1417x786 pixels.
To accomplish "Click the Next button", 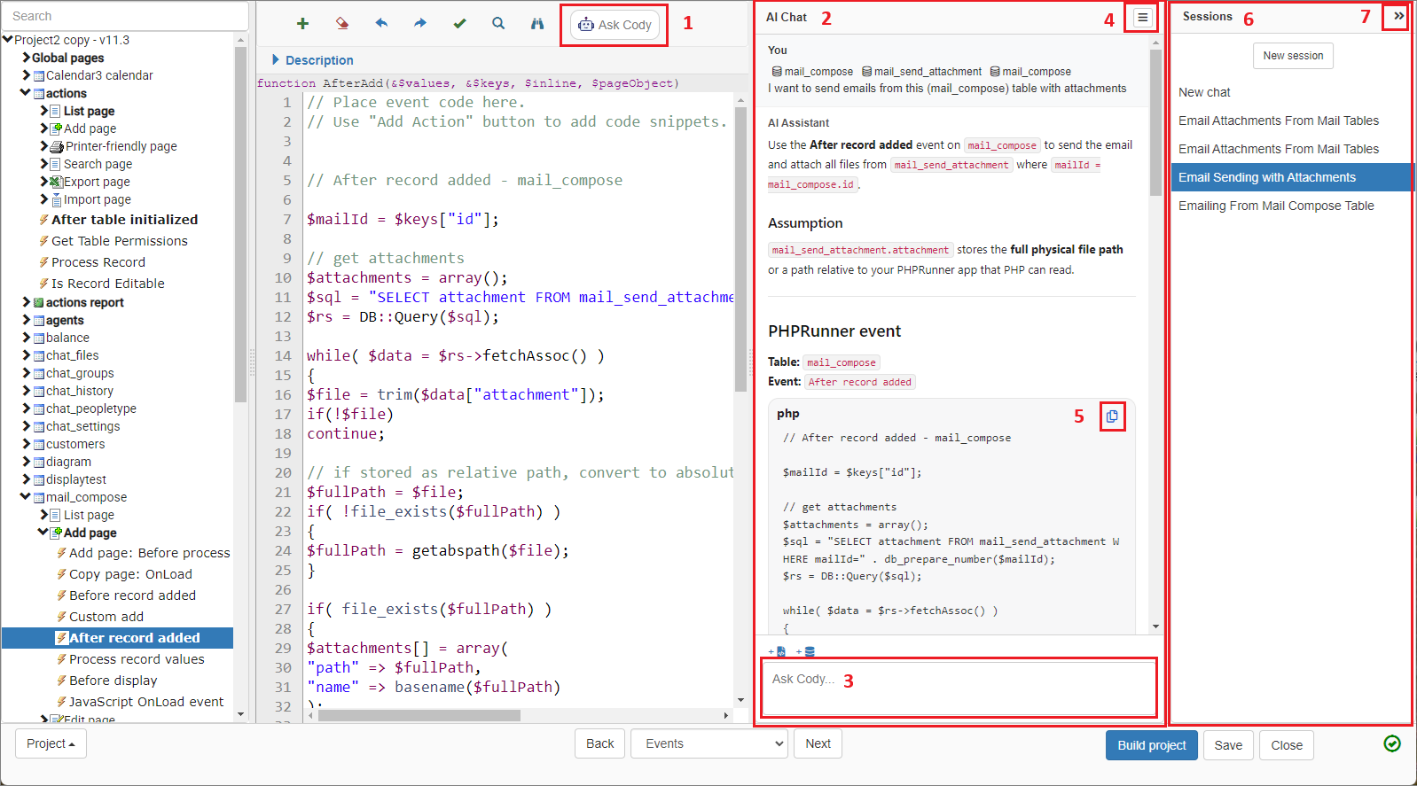I will click(x=818, y=743).
